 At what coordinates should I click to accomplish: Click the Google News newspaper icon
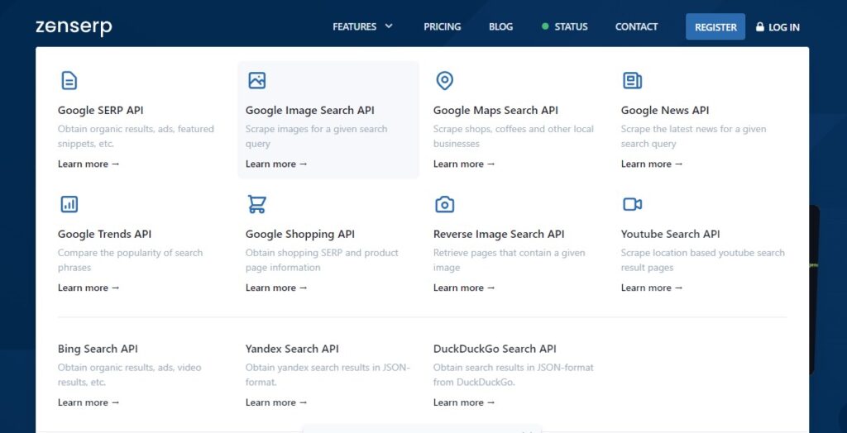(x=632, y=80)
